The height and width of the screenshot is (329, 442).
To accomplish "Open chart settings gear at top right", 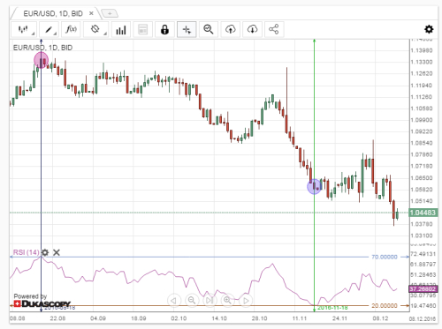I will (429, 29).
